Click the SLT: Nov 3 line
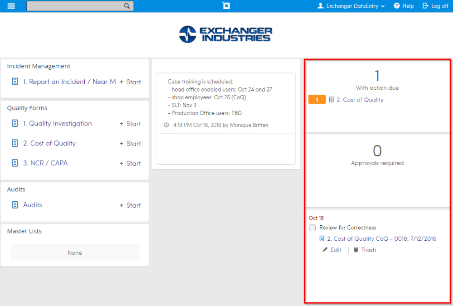The width and height of the screenshot is (453, 306). [x=182, y=105]
